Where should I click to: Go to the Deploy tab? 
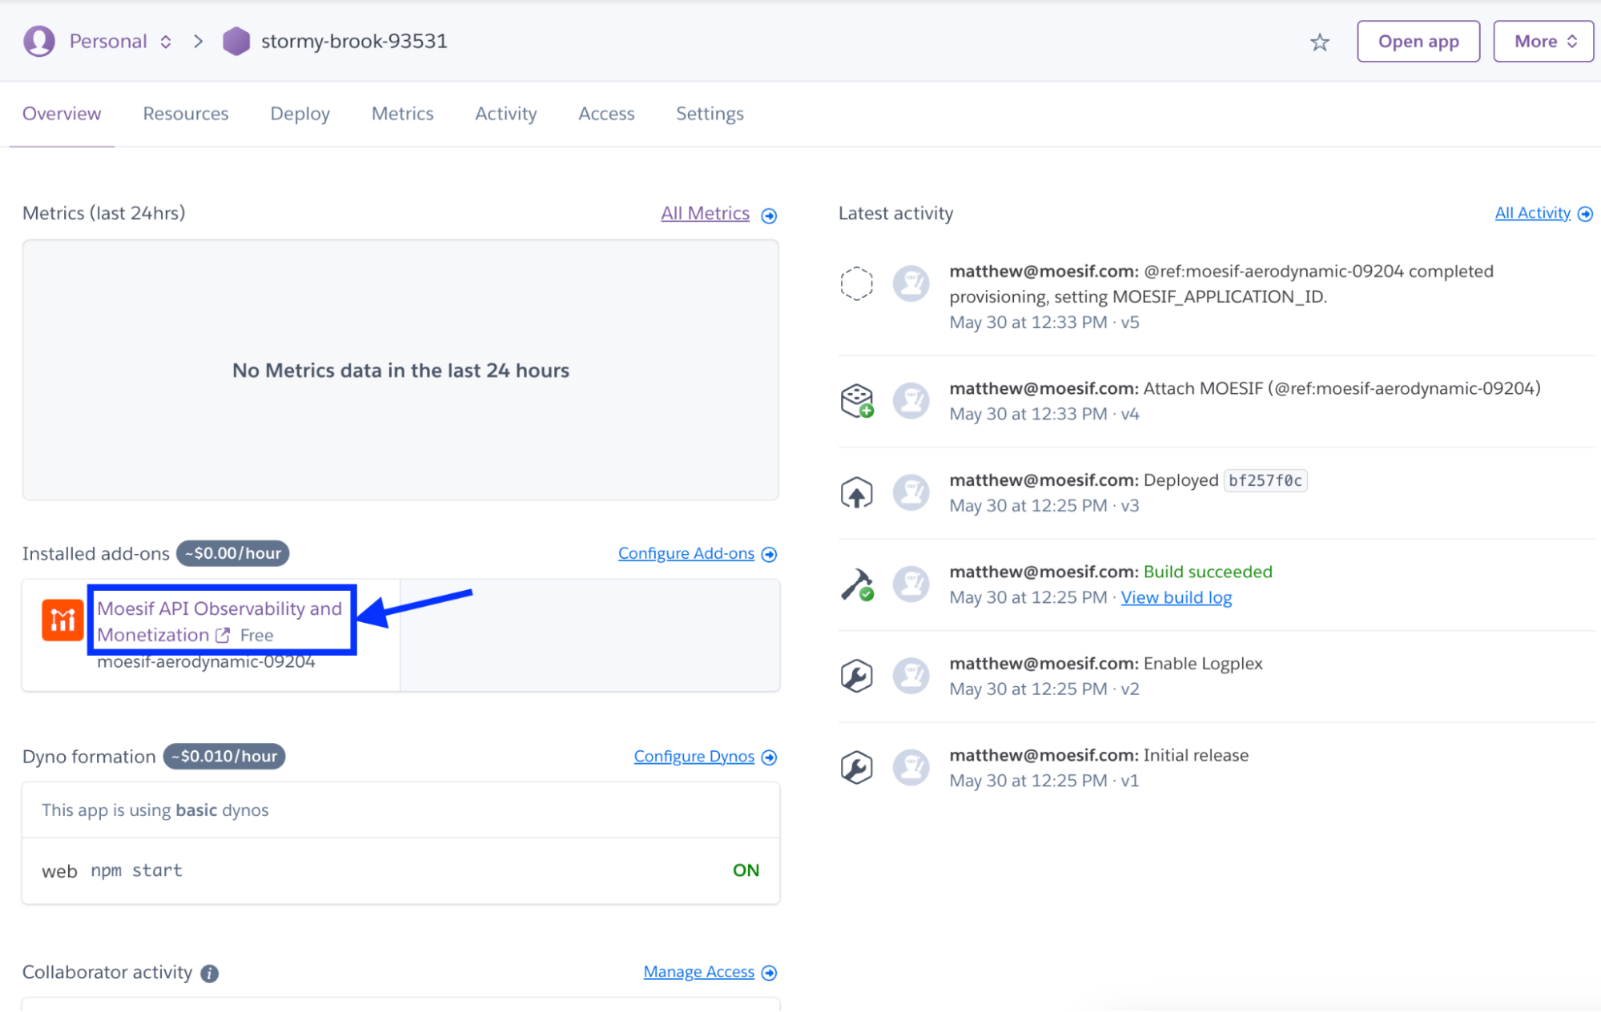(x=300, y=114)
